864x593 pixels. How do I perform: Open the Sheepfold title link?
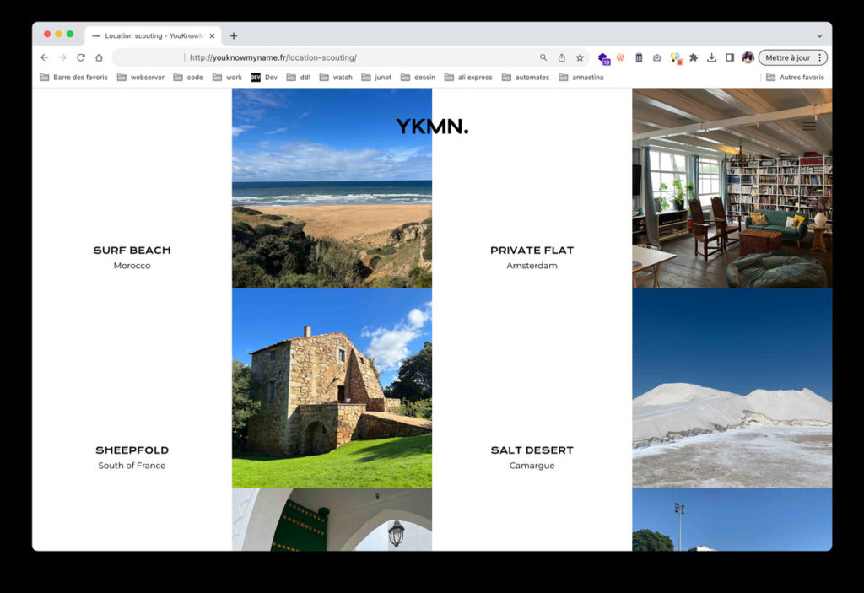pos(132,450)
